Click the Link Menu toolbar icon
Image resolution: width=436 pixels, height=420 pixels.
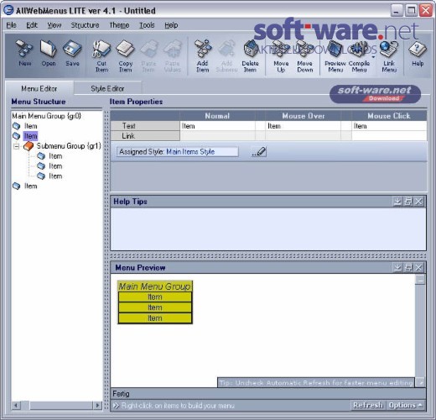[x=389, y=56]
